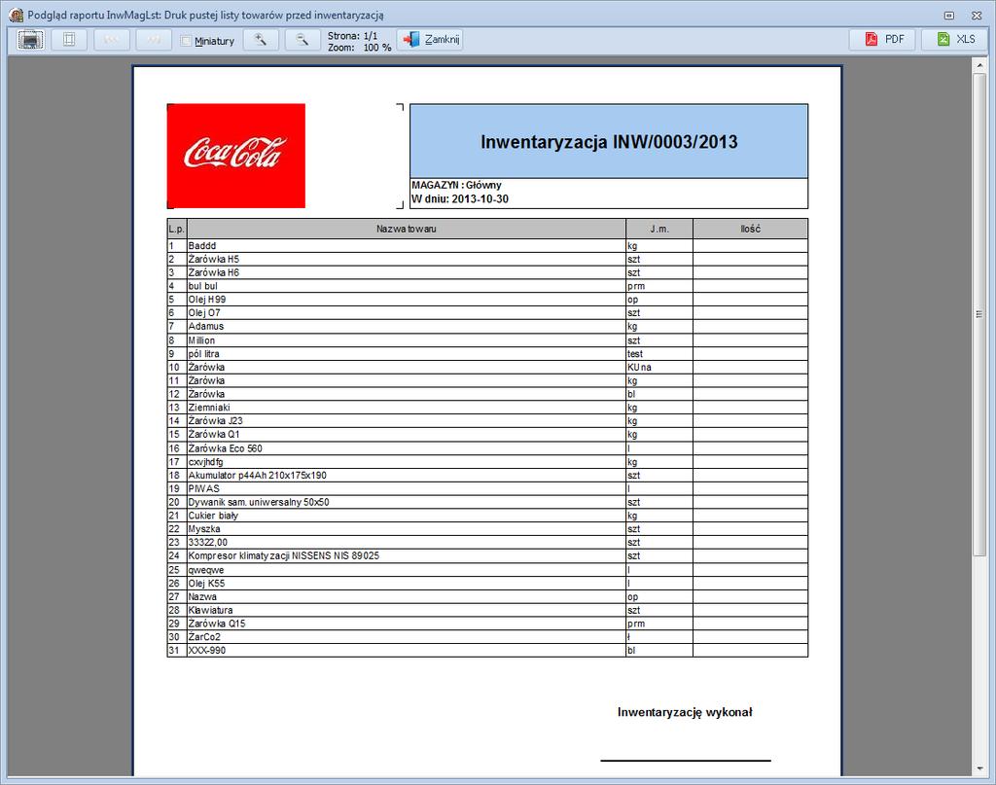This screenshot has width=996, height=785.
Task: Click the 'Olej K55' item name
Action: click(x=206, y=583)
